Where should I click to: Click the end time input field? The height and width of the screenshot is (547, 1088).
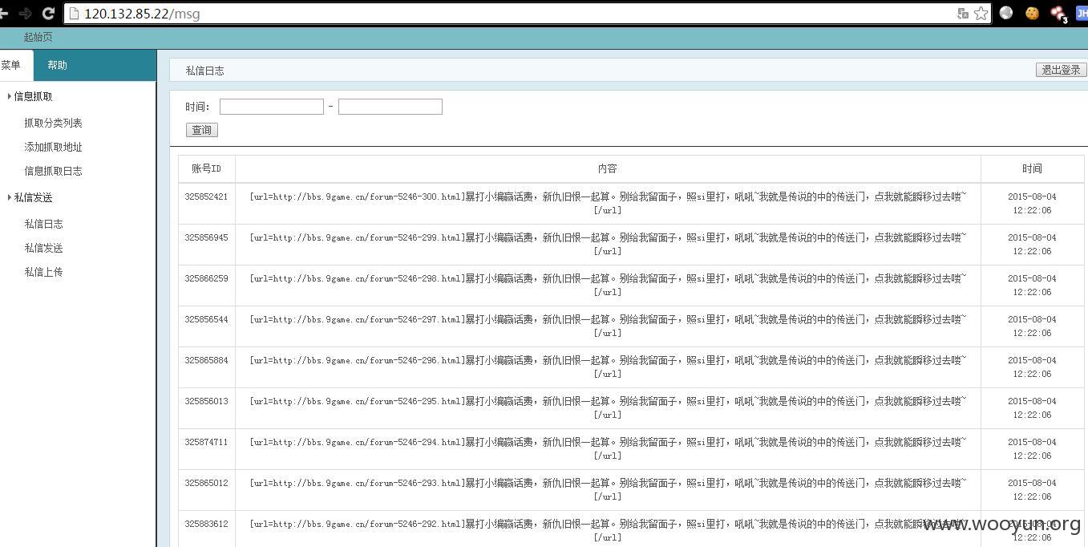pos(390,107)
